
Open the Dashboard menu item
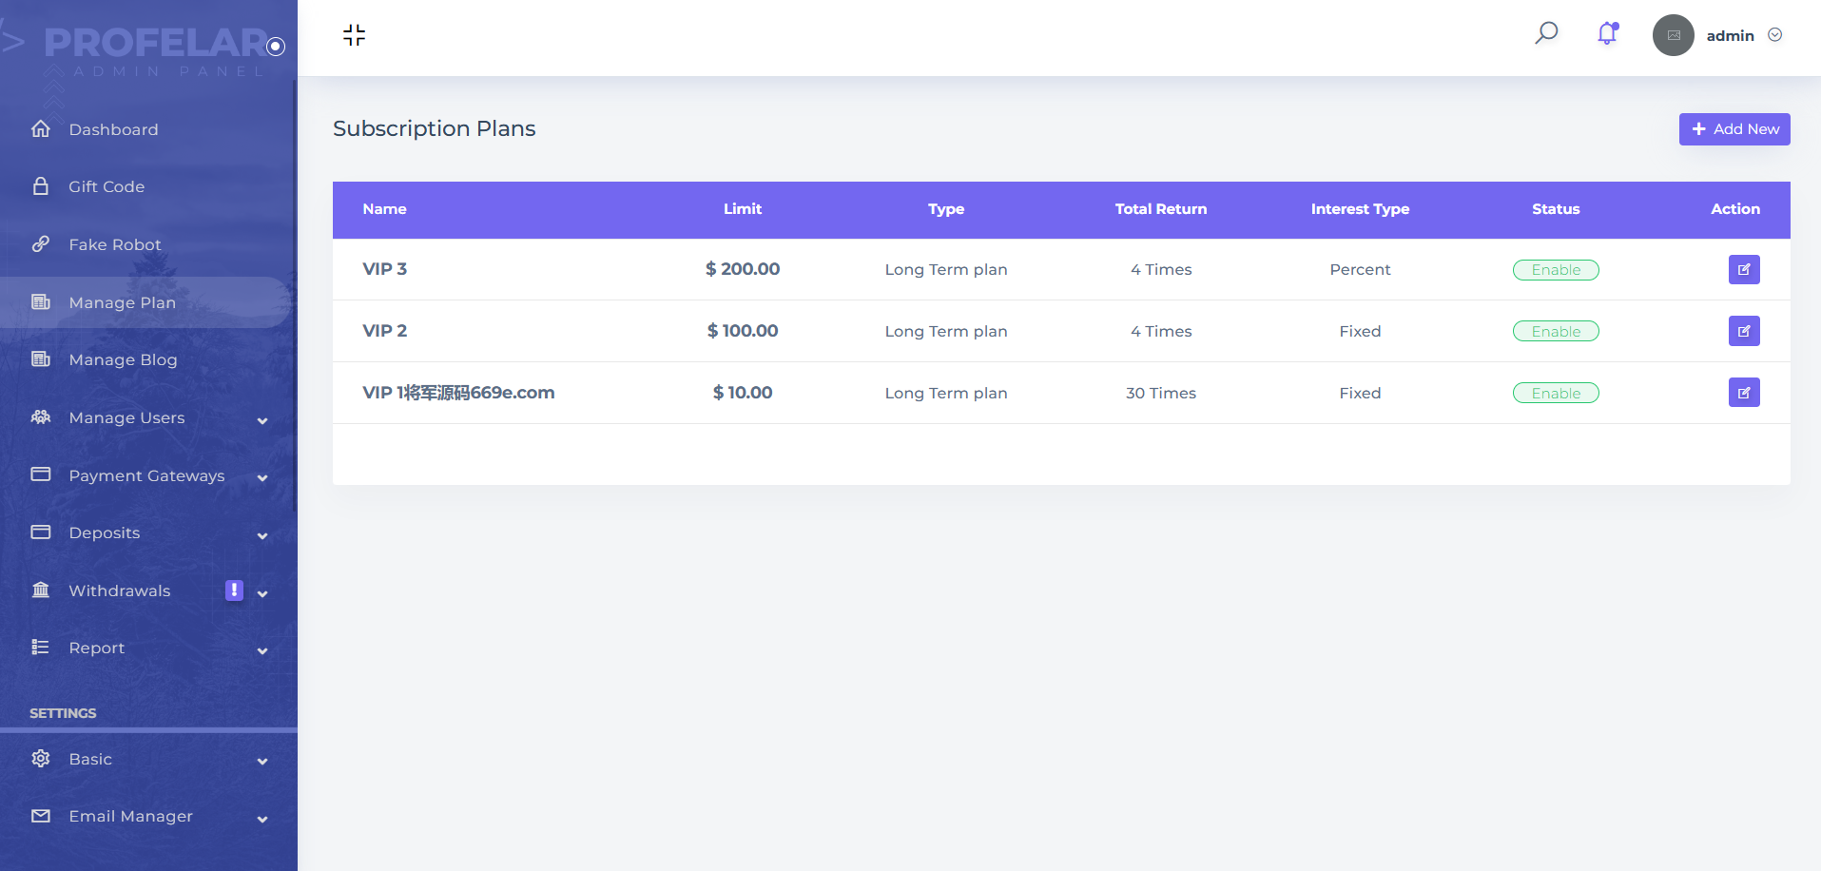coord(113,129)
